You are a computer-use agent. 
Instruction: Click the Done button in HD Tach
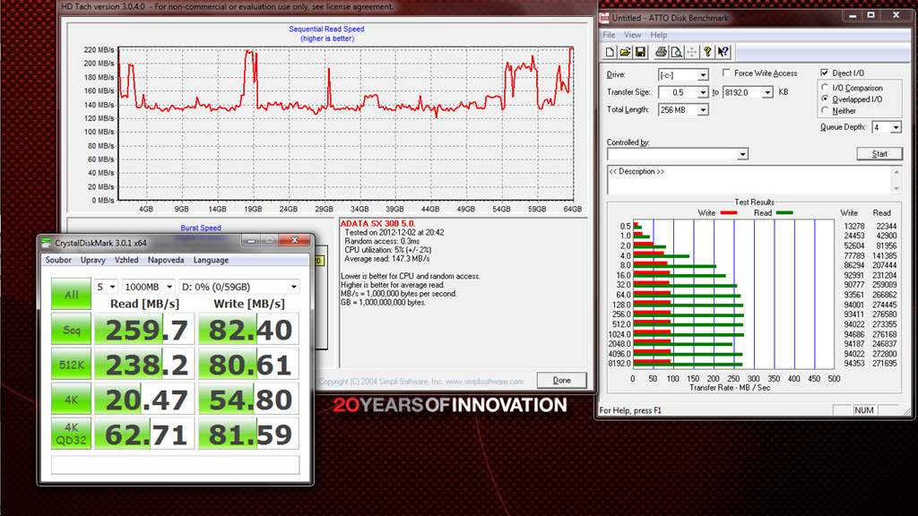coord(561,380)
